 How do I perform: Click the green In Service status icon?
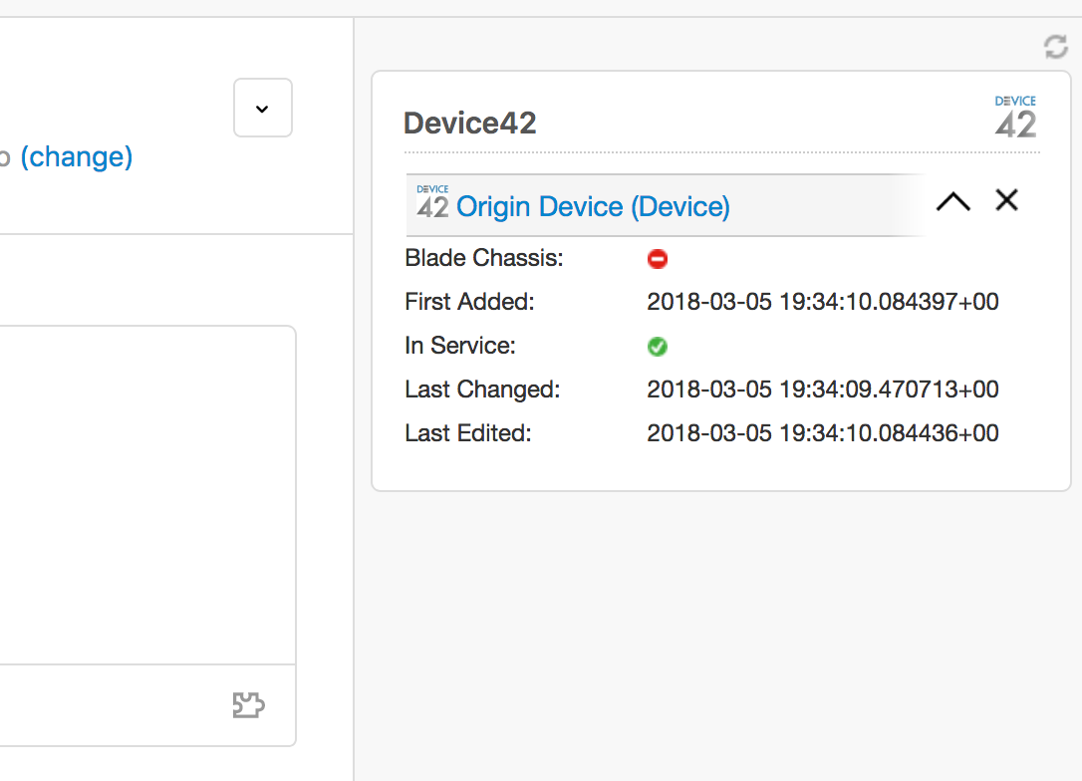[657, 347]
